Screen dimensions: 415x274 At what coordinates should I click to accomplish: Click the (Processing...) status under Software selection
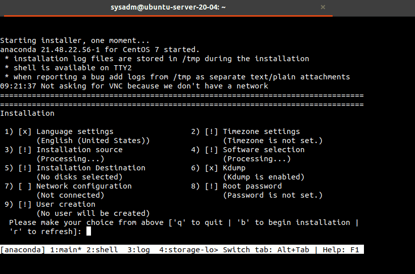257,159
